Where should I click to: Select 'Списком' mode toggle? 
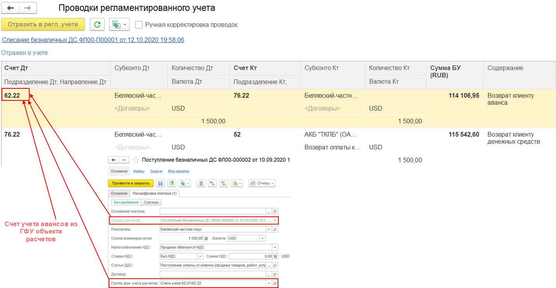point(151,202)
